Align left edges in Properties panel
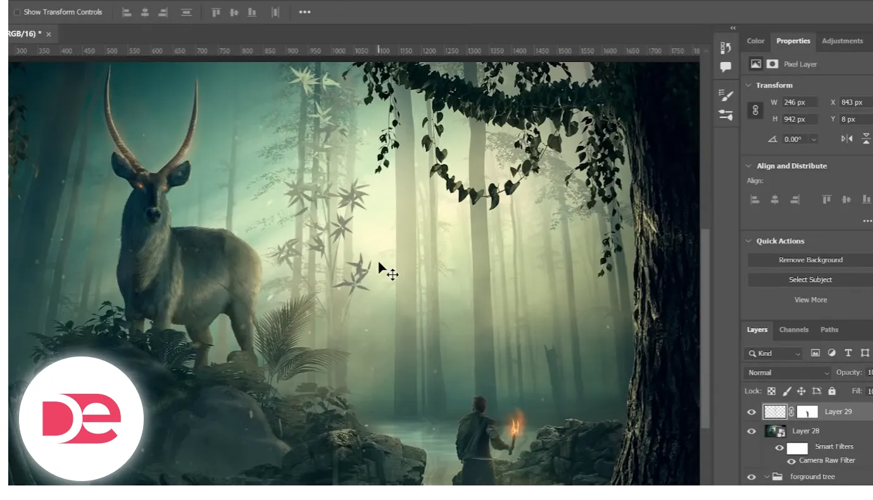873x500 pixels. click(x=755, y=200)
